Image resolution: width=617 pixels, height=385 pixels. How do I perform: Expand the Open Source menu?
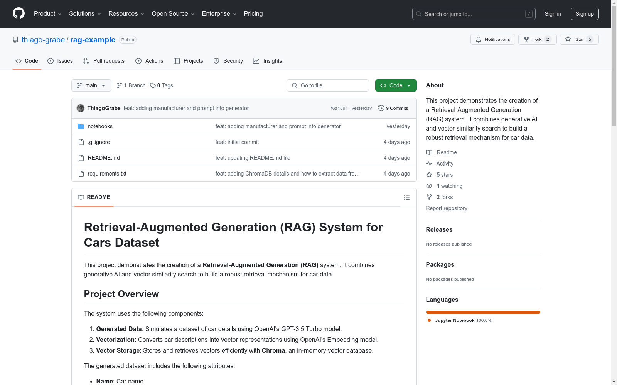coord(174,14)
